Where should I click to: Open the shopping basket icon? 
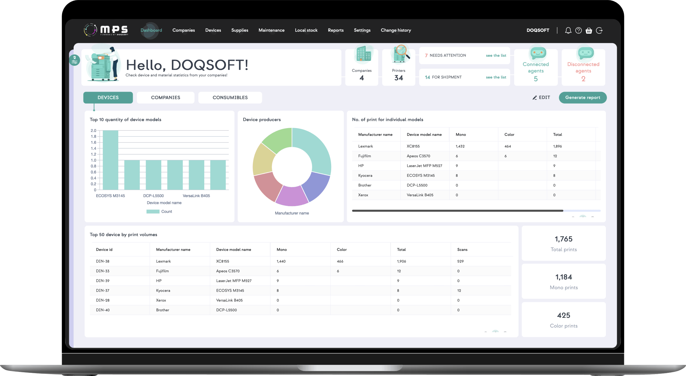589,30
